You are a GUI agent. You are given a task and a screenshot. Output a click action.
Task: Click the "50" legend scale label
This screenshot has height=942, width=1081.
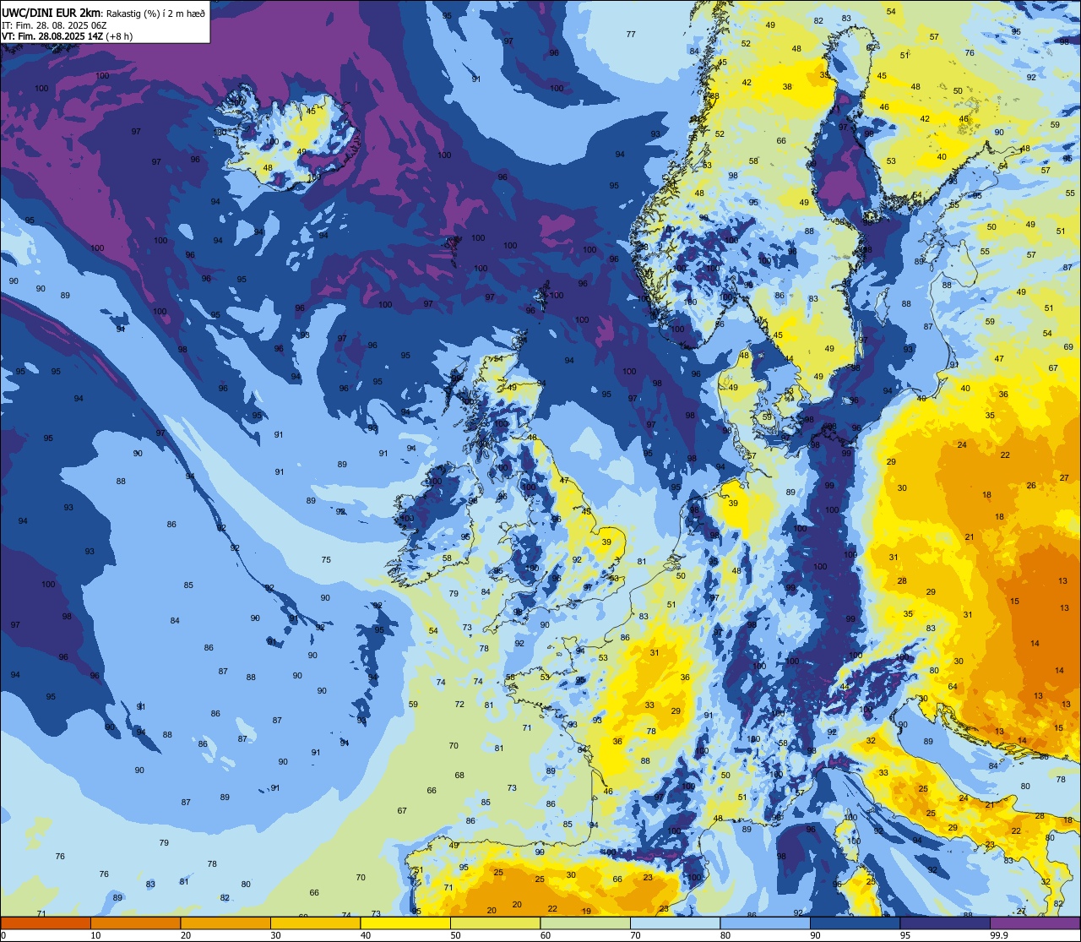tap(455, 935)
